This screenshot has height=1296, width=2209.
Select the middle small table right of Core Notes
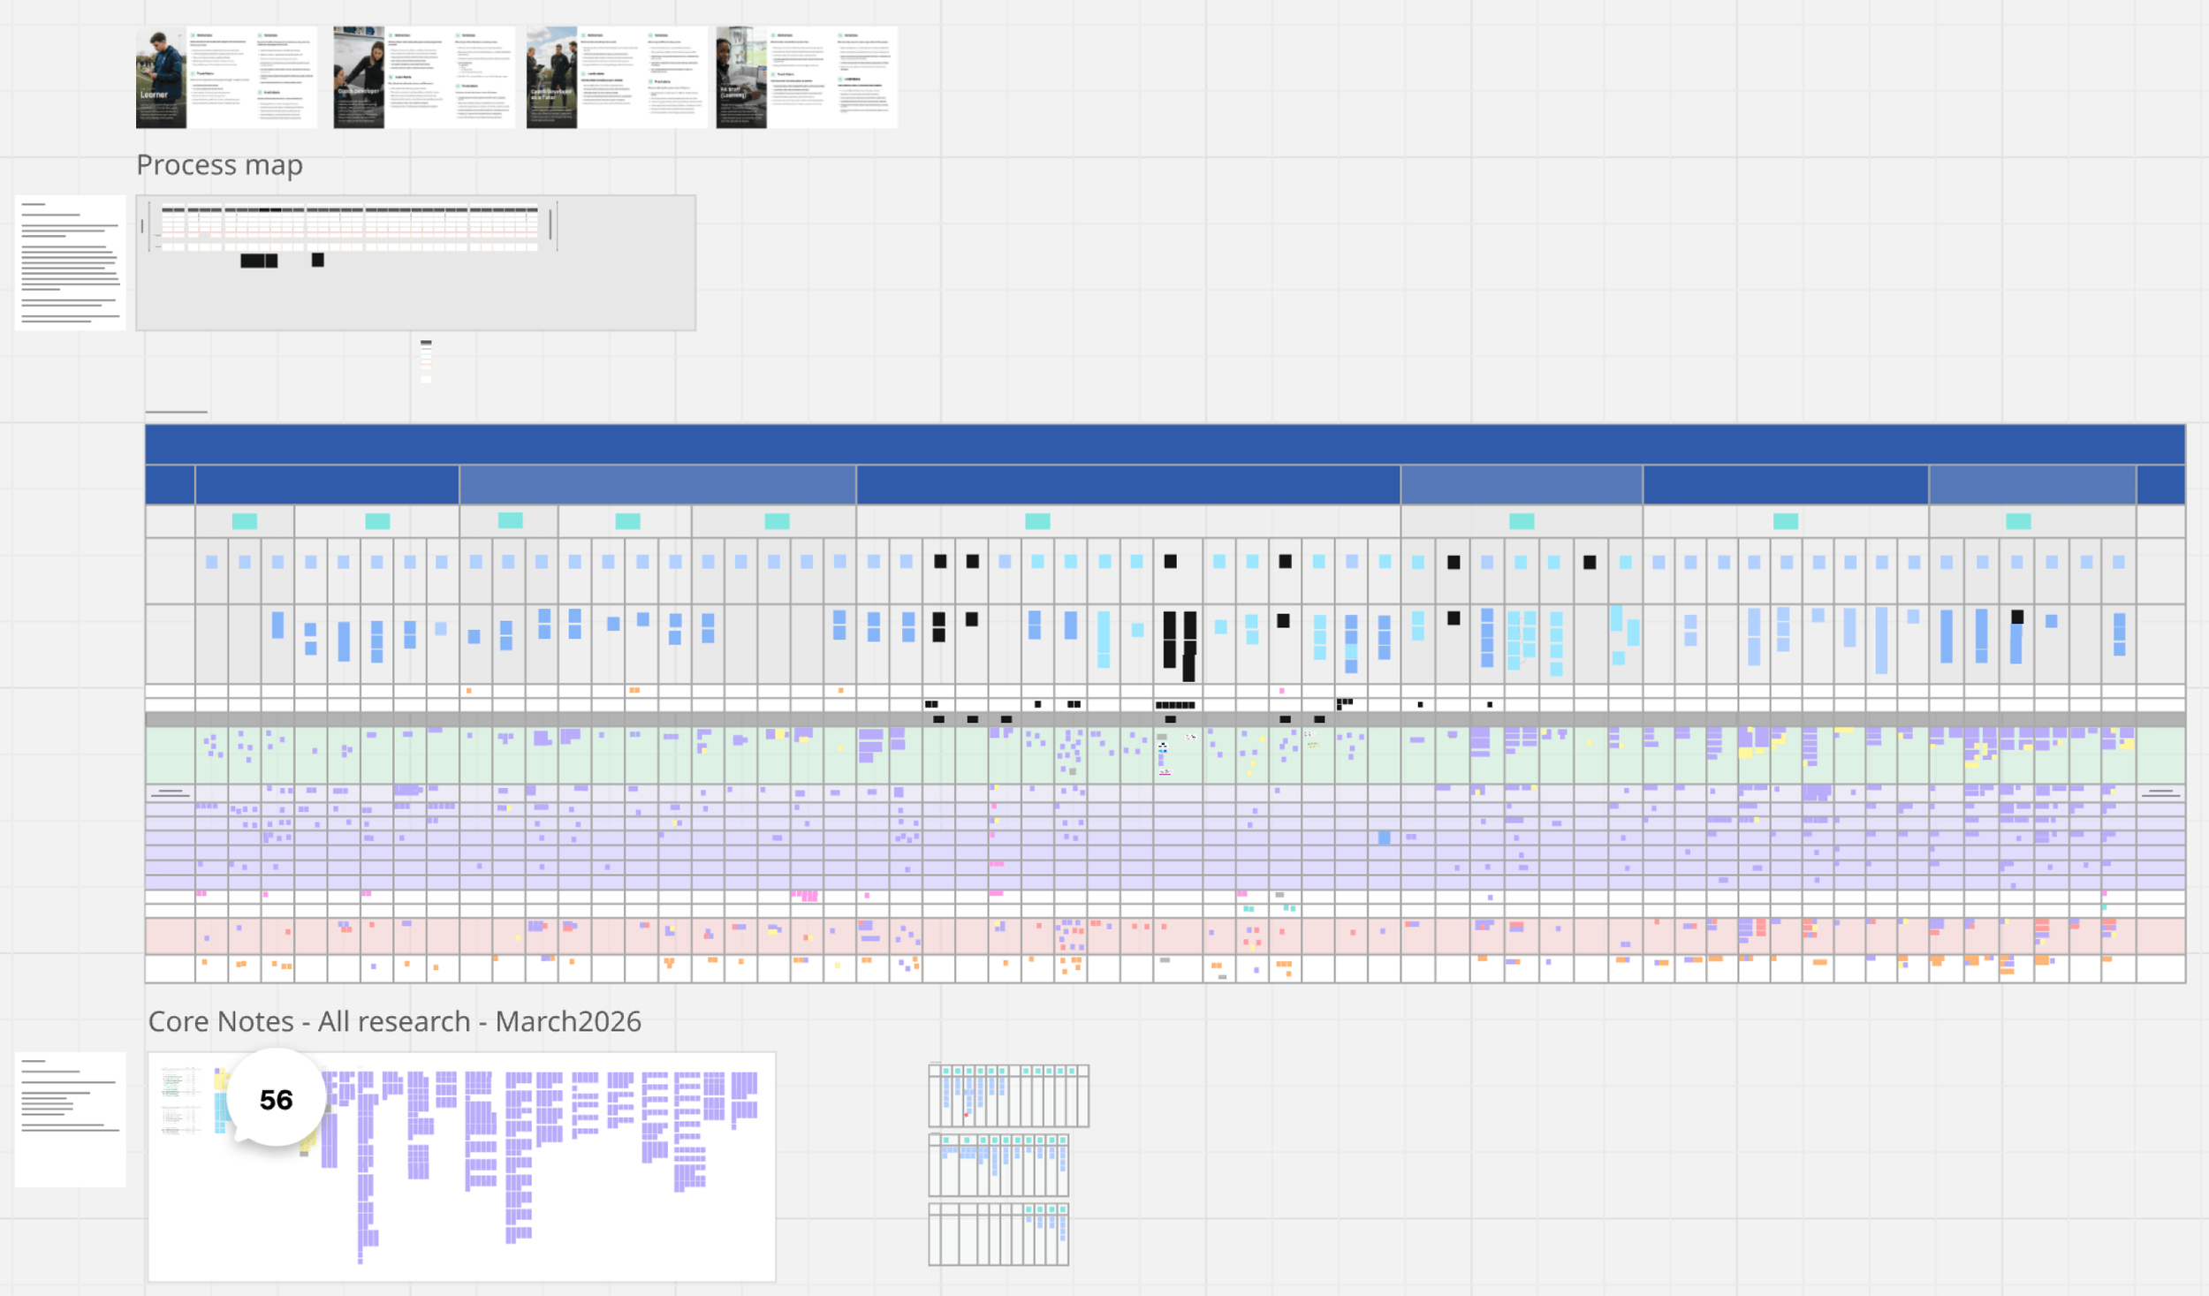(x=998, y=1165)
